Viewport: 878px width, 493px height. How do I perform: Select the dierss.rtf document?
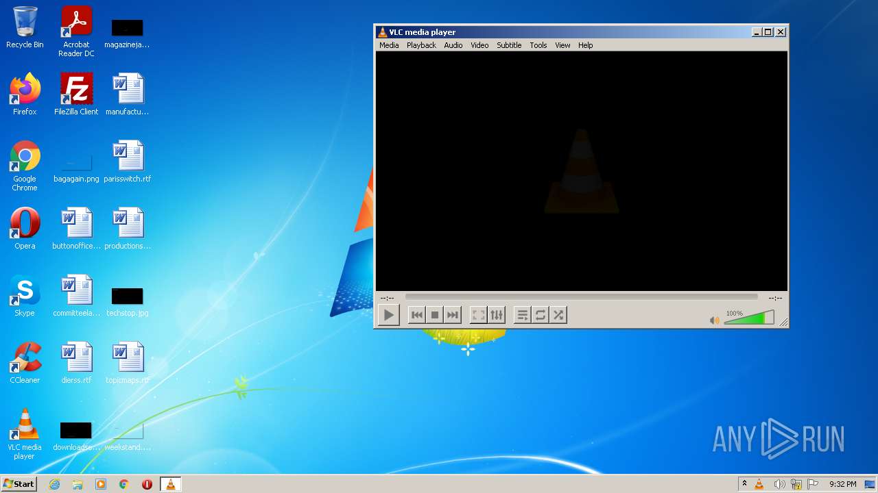[76, 363]
